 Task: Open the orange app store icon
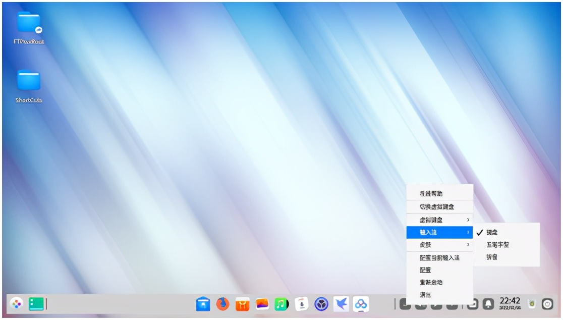(x=243, y=304)
